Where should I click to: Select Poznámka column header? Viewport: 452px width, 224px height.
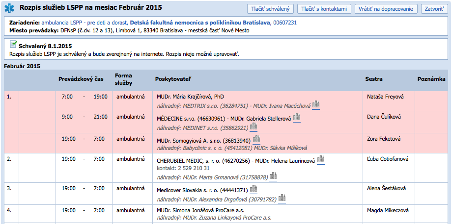tap(431, 79)
